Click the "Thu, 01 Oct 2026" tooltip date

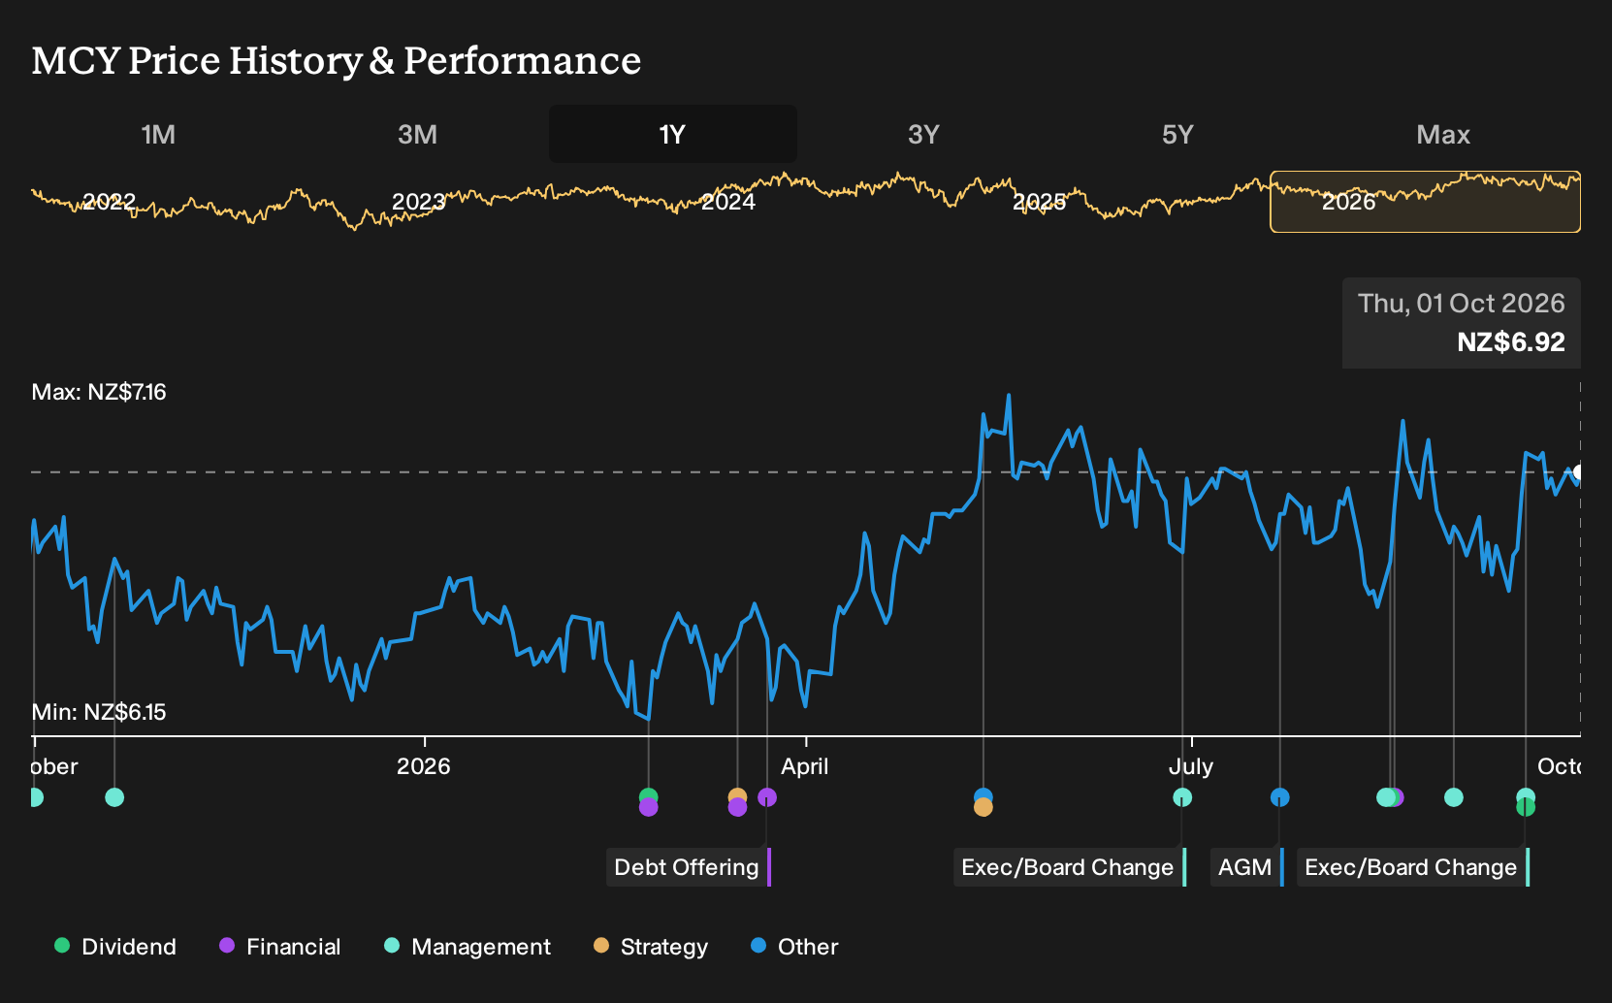(1462, 304)
